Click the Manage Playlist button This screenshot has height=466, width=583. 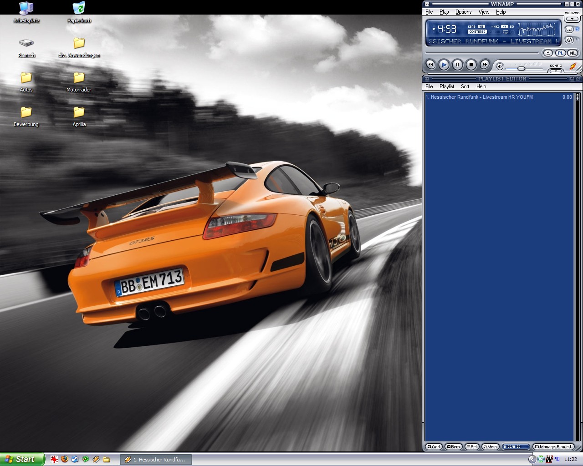(x=553, y=447)
